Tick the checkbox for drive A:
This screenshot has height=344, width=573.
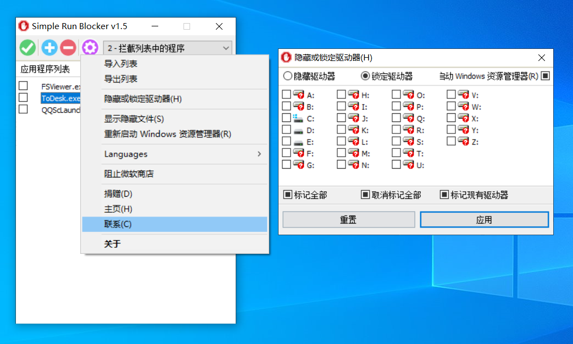[x=286, y=95]
